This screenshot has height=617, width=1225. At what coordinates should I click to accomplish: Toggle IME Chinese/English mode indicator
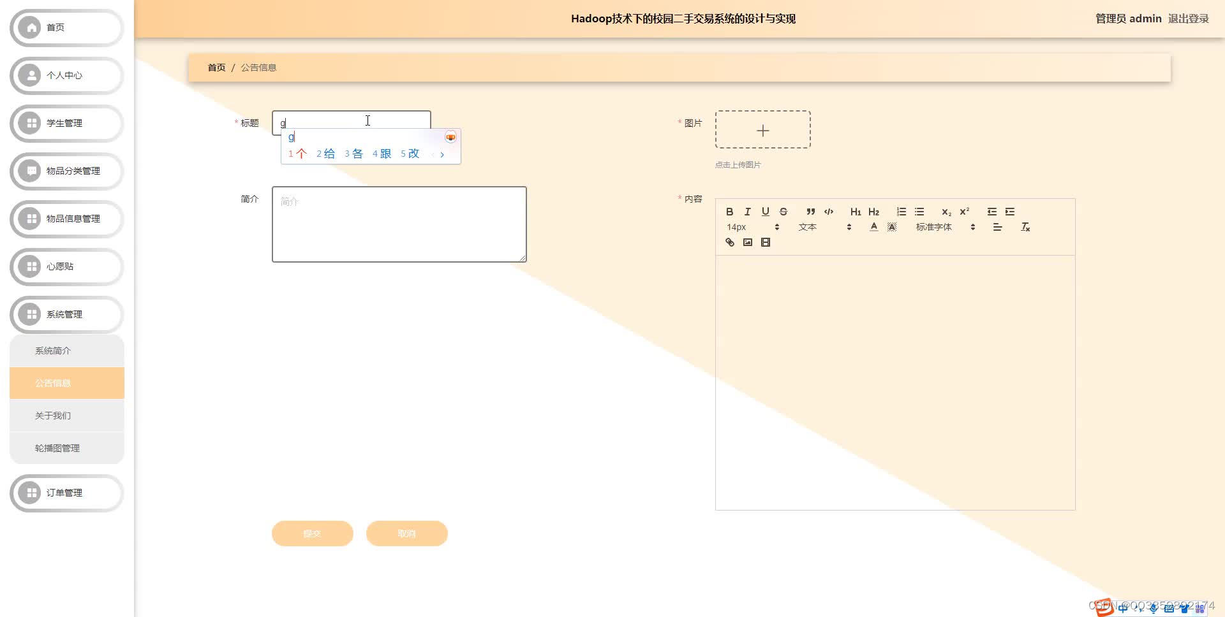(x=1123, y=608)
